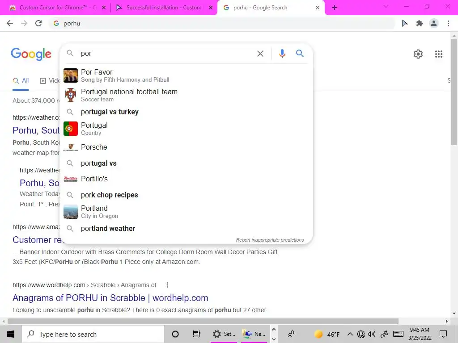Pick the portland weather suggestion
This screenshot has width=458, height=343.
tap(186, 228)
